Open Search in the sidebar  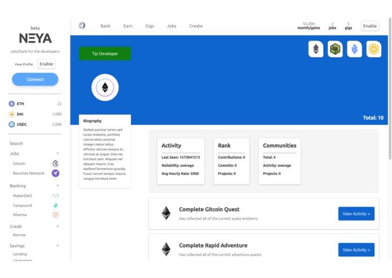click(16, 144)
